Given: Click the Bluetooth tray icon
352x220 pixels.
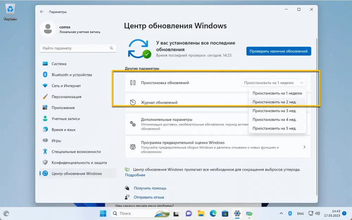Looking at the screenshot, I should click(290, 213).
